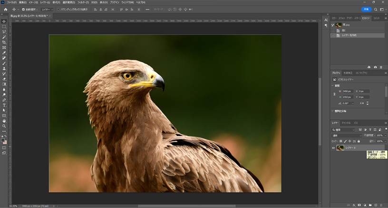Delete current state trash icon in History panel
The width and height of the screenshot is (388, 208).
(381, 67)
